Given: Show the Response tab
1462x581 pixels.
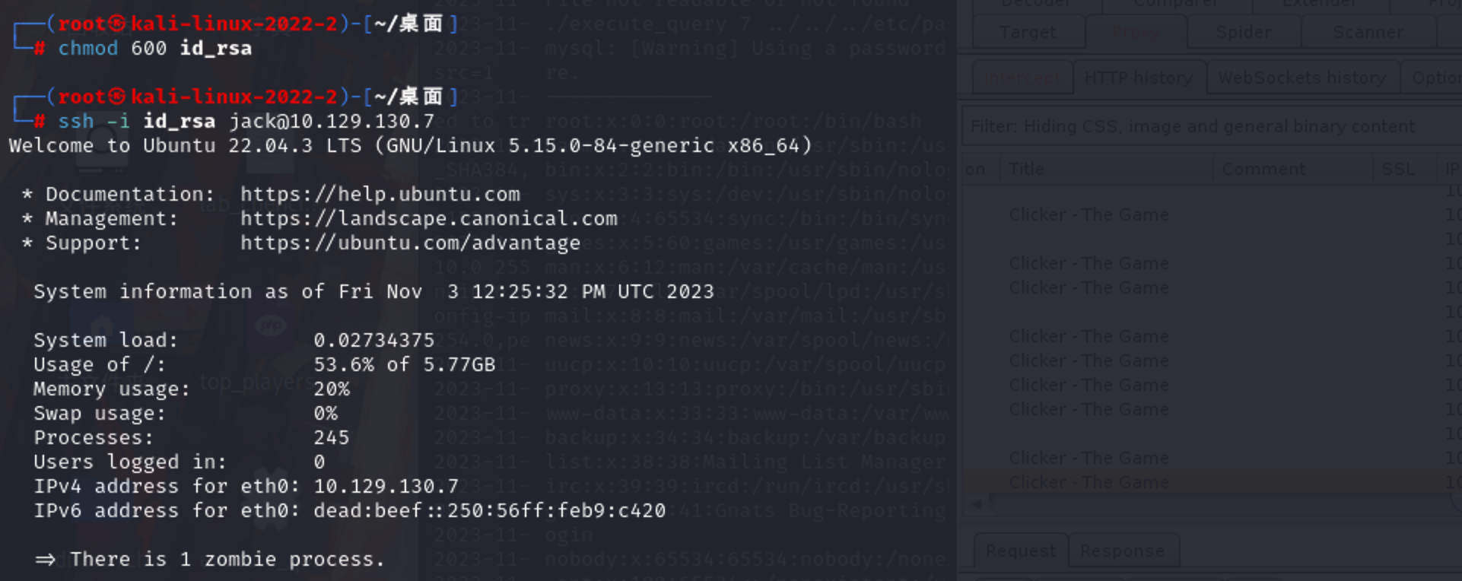Looking at the screenshot, I should click(1122, 551).
